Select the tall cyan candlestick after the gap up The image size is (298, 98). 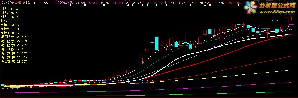tap(157, 43)
